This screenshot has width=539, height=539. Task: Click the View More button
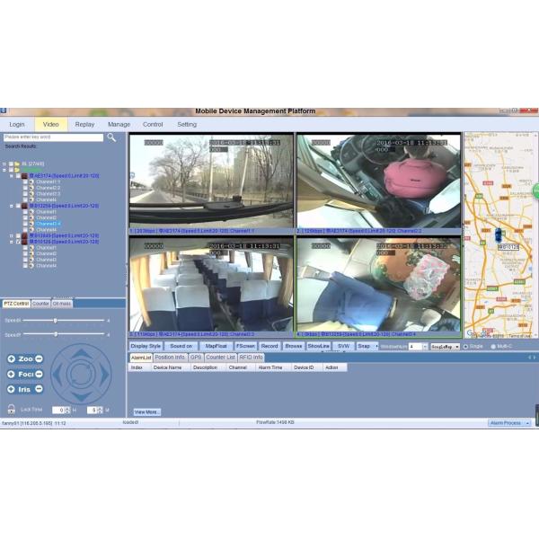pyautogui.click(x=146, y=411)
